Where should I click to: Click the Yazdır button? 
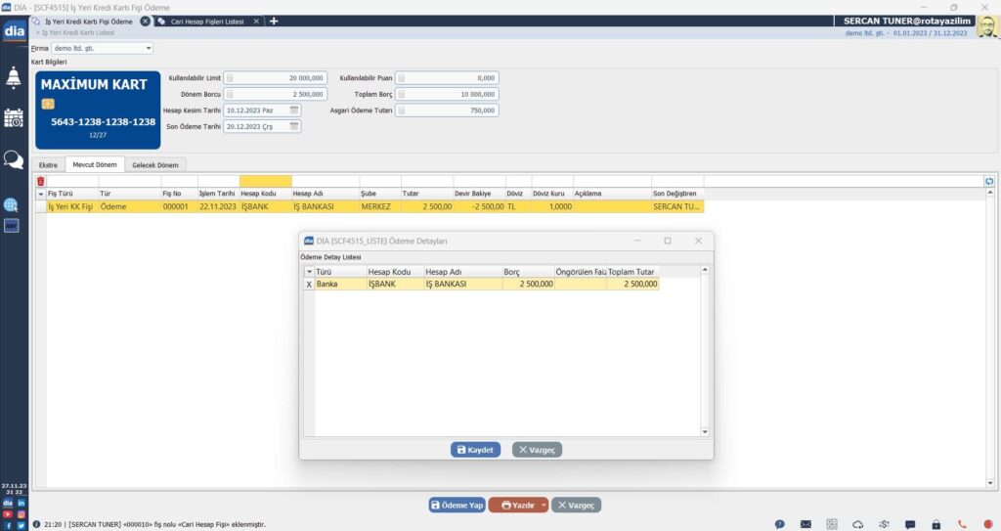[x=518, y=505]
